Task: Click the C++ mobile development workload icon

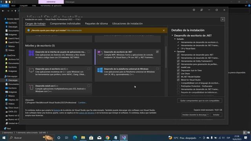Action: (x=31, y=87)
